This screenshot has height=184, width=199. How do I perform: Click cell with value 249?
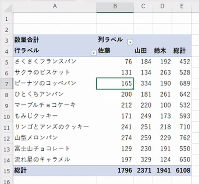(143, 116)
